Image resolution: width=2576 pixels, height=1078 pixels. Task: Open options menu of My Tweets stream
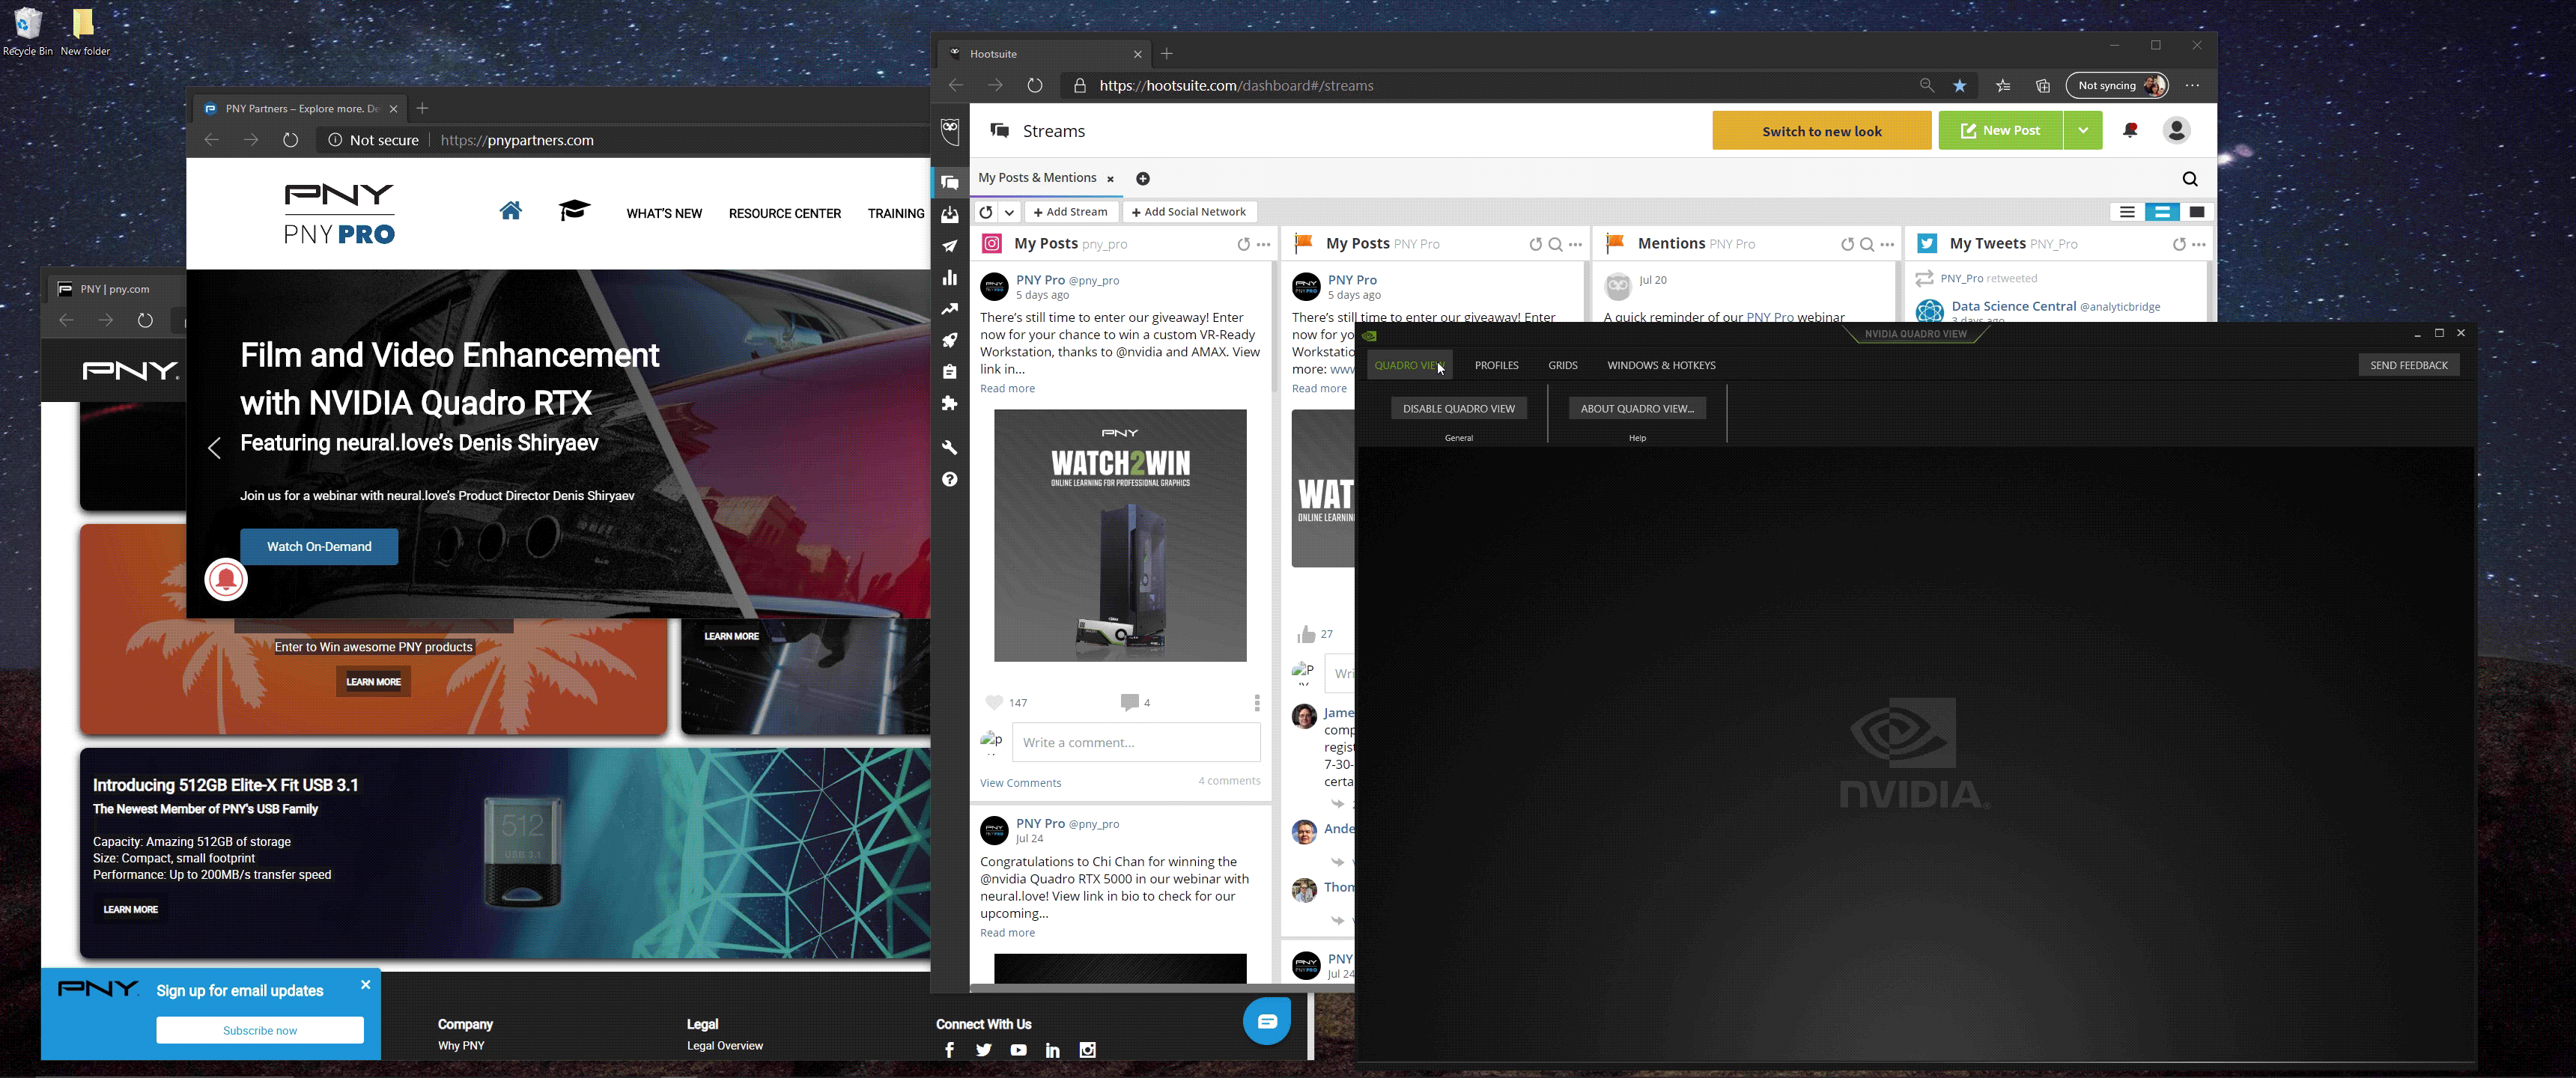click(x=2199, y=244)
